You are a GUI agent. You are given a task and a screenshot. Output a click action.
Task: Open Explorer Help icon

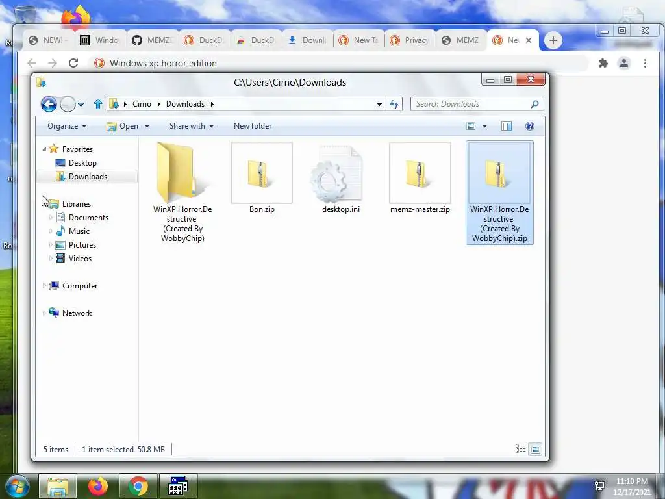tap(530, 126)
